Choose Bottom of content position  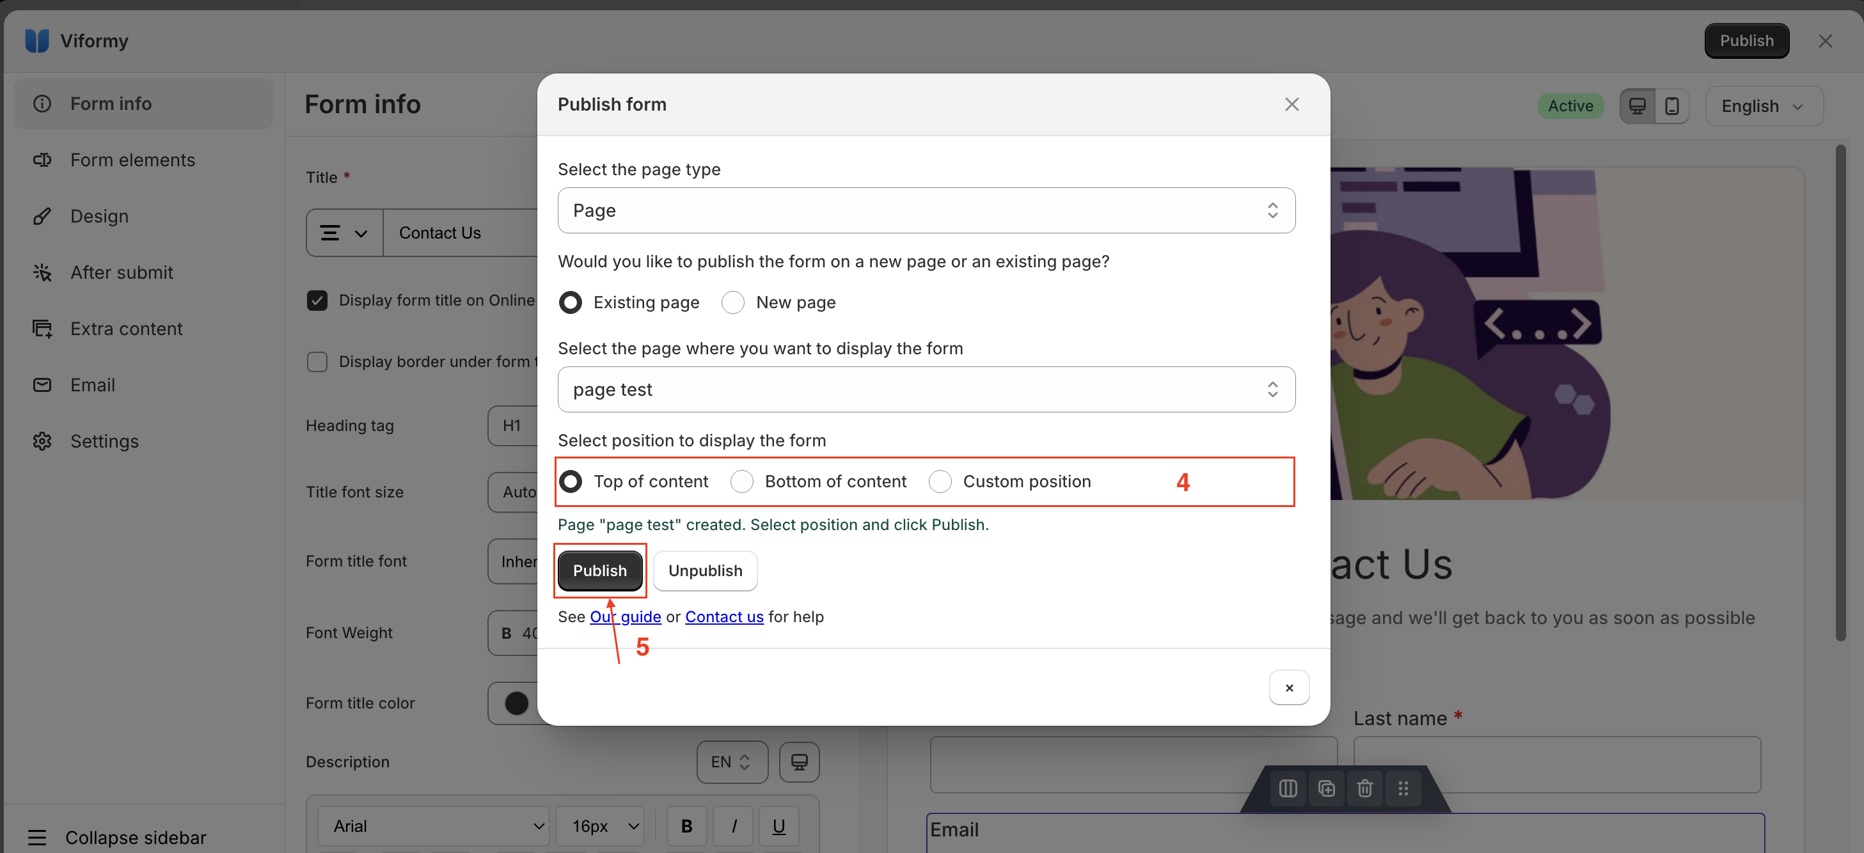[741, 481]
